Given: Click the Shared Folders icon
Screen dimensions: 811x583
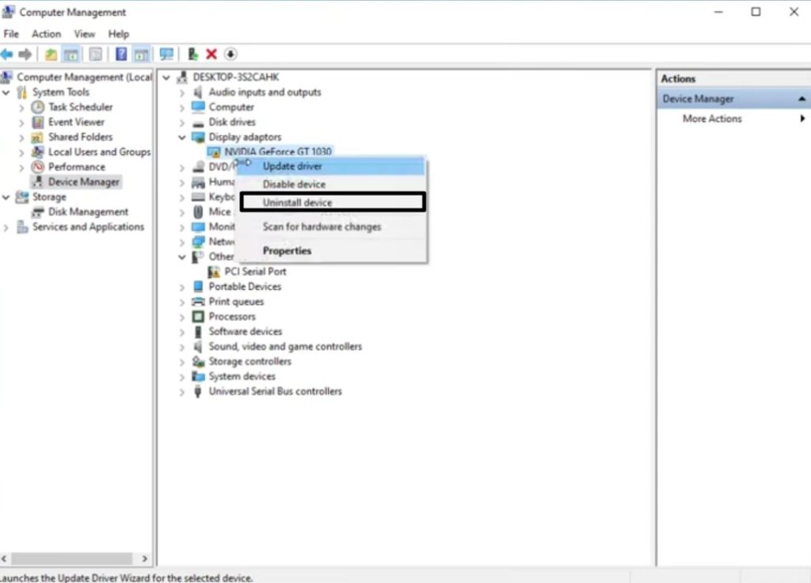Looking at the screenshot, I should [x=37, y=137].
